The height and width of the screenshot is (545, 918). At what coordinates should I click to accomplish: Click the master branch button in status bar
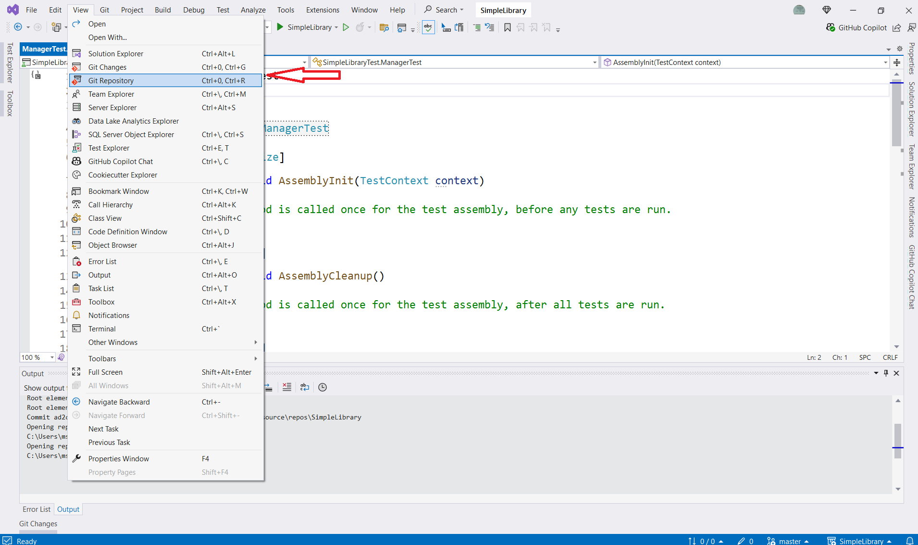[788, 541]
